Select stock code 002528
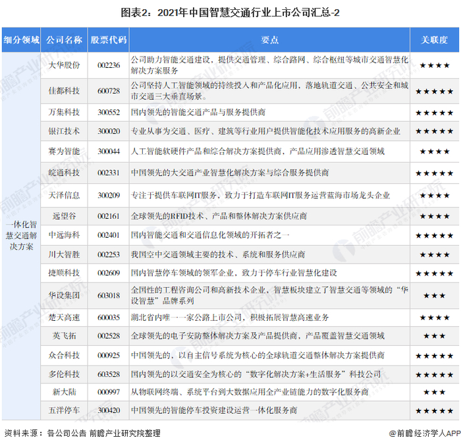The height and width of the screenshot is (446, 461). (x=109, y=336)
